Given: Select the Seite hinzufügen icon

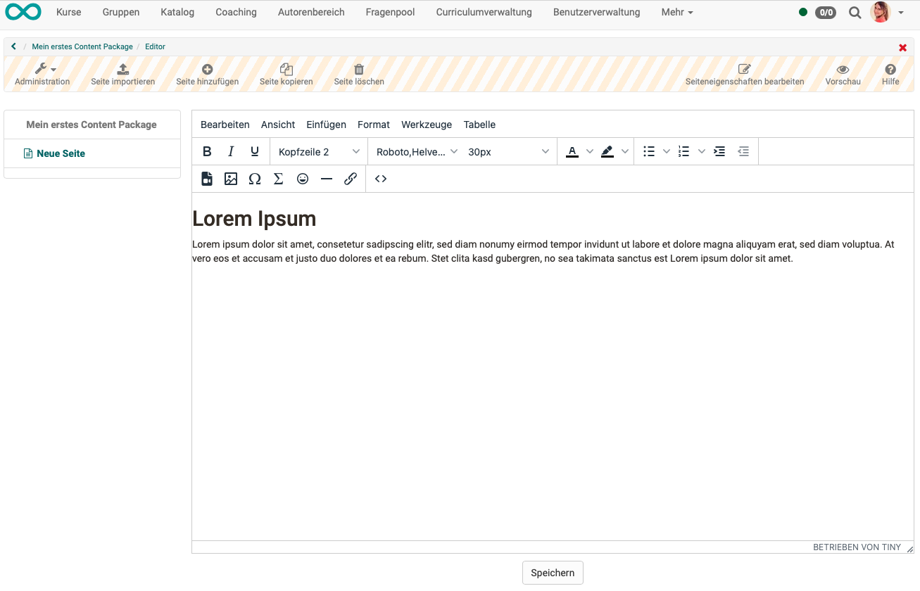Looking at the screenshot, I should 207,69.
